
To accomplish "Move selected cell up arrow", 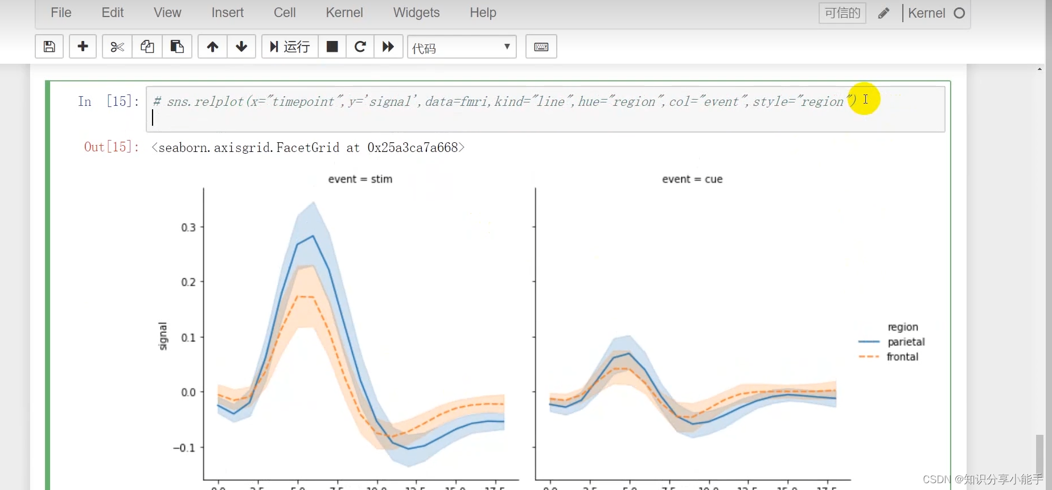I will click(212, 47).
